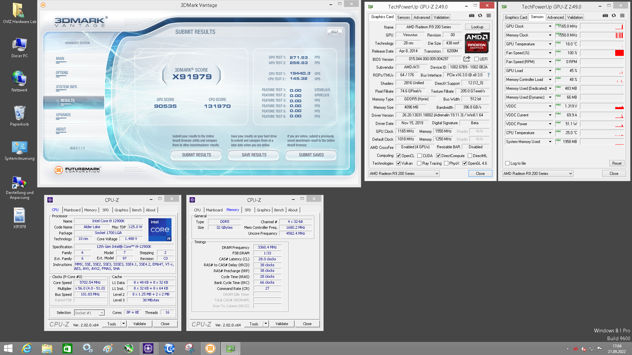Switch to SPD tab in right CPU-Z

click(248, 210)
